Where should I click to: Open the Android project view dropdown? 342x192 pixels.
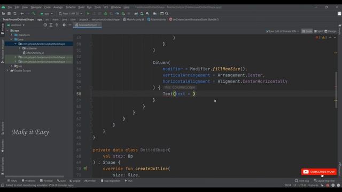(x=16, y=25)
